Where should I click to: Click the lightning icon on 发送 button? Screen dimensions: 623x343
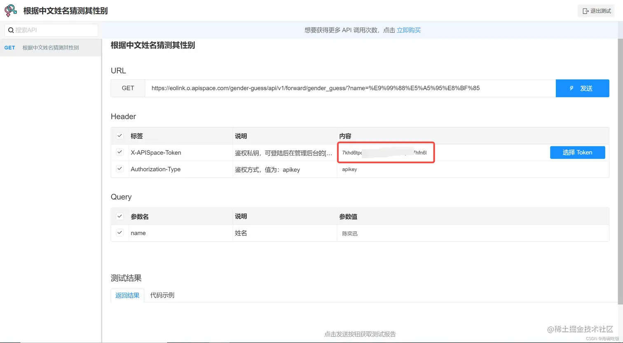tap(571, 88)
